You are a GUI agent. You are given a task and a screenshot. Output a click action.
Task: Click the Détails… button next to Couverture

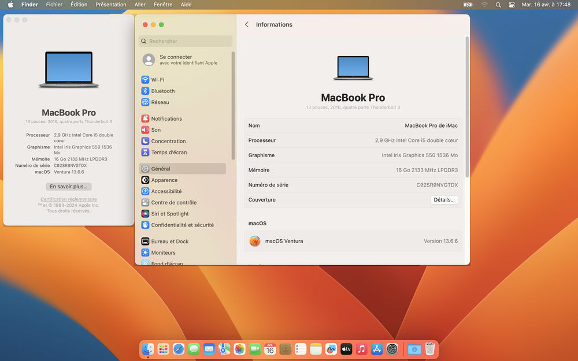tap(444, 200)
